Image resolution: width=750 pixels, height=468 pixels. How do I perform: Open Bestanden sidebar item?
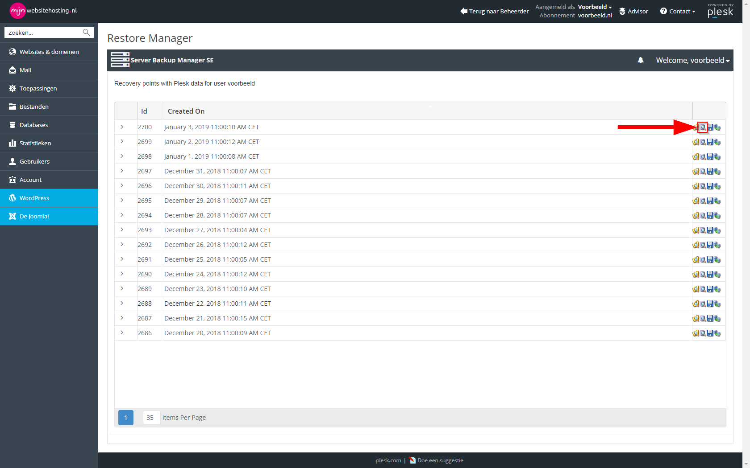click(x=49, y=107)
